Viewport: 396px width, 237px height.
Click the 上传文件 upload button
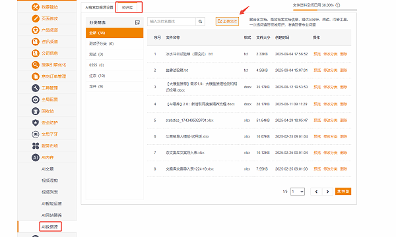tap(227, 22)
